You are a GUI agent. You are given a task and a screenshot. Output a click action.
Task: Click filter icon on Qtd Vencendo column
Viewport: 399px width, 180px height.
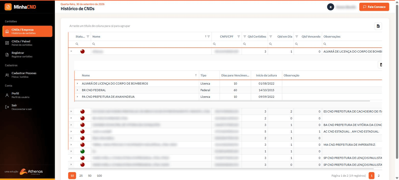tap(297, 37)
